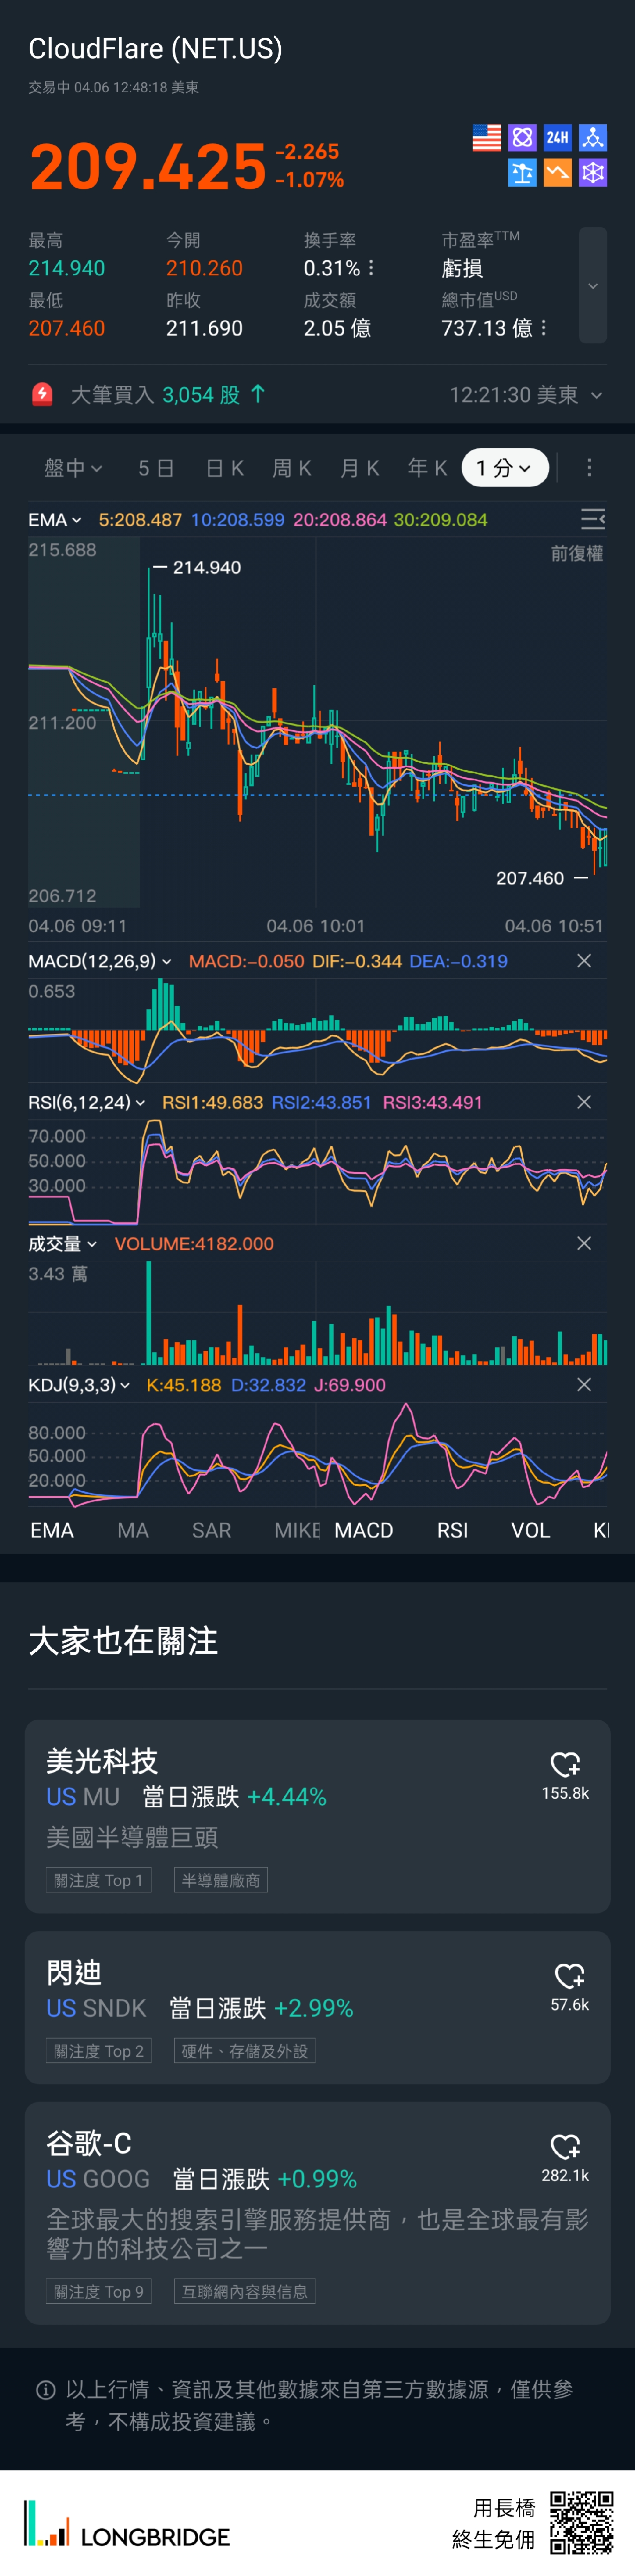
Task: Close the MACD indicator panel
Action: click(x=584, y=961)
